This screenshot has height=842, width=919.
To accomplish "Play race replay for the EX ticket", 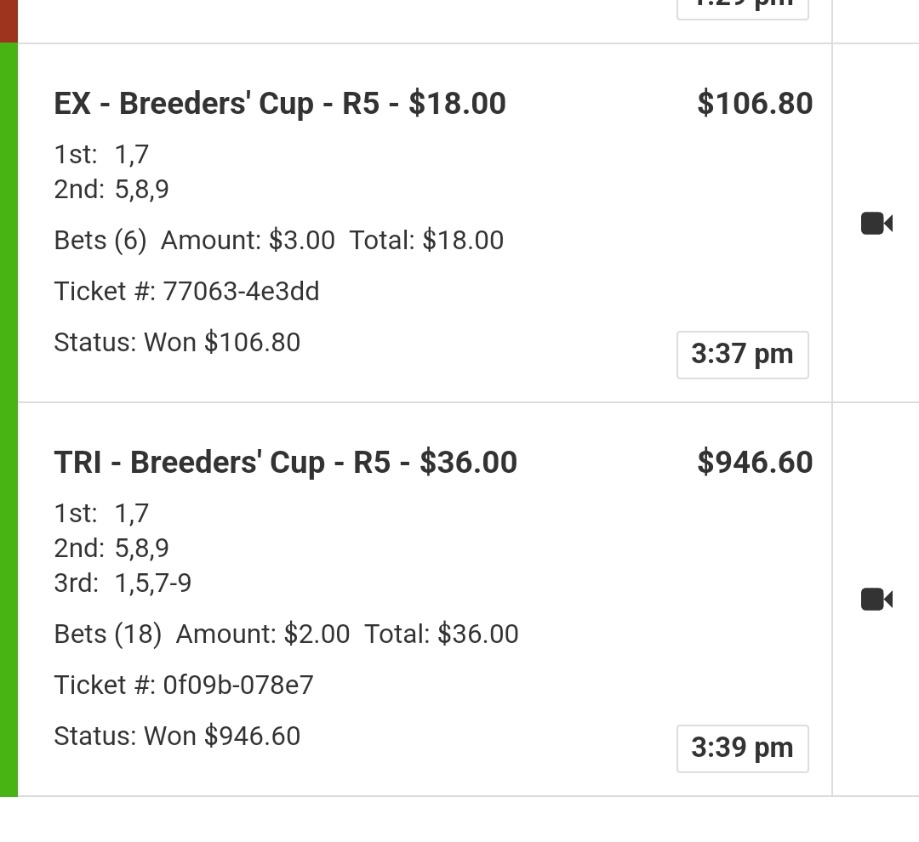I will click(876, 224).
